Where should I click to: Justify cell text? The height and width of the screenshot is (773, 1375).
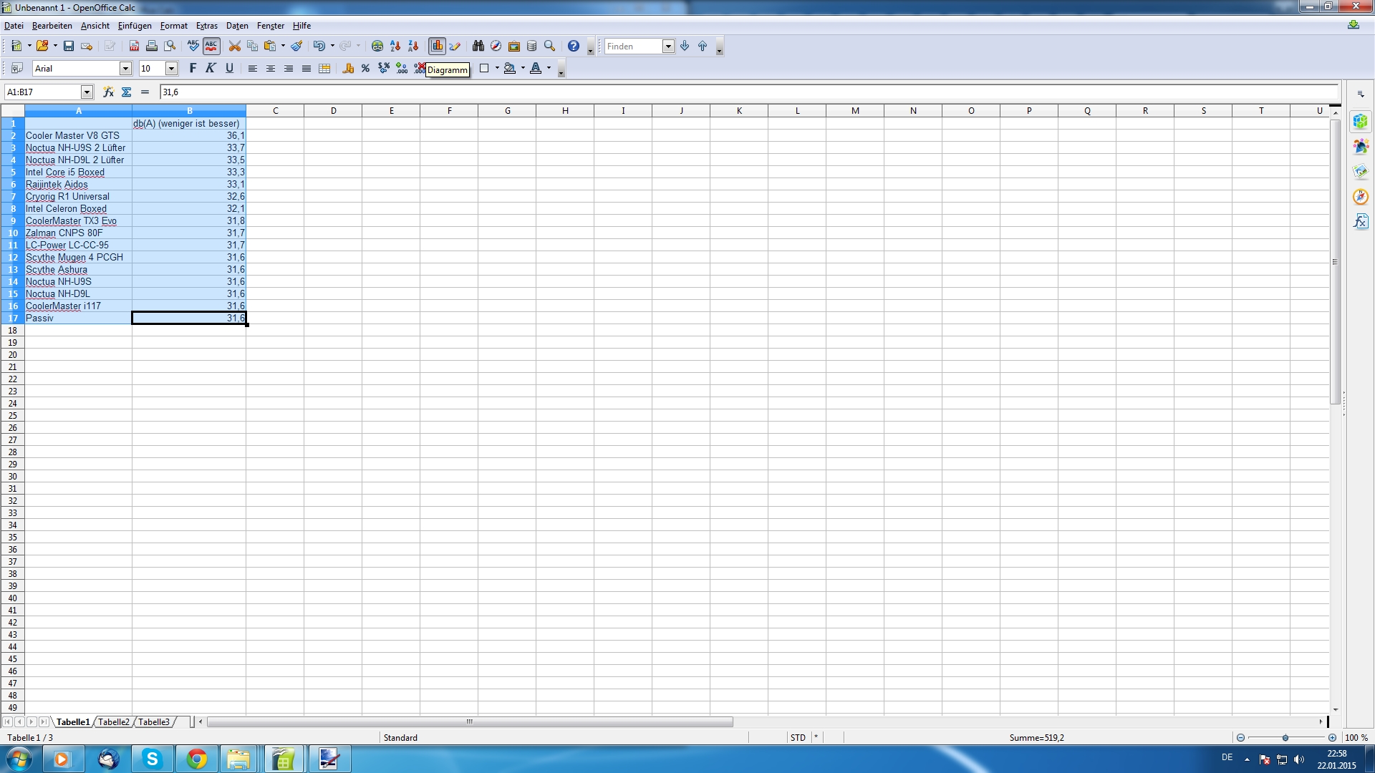[x=307, y=68]
